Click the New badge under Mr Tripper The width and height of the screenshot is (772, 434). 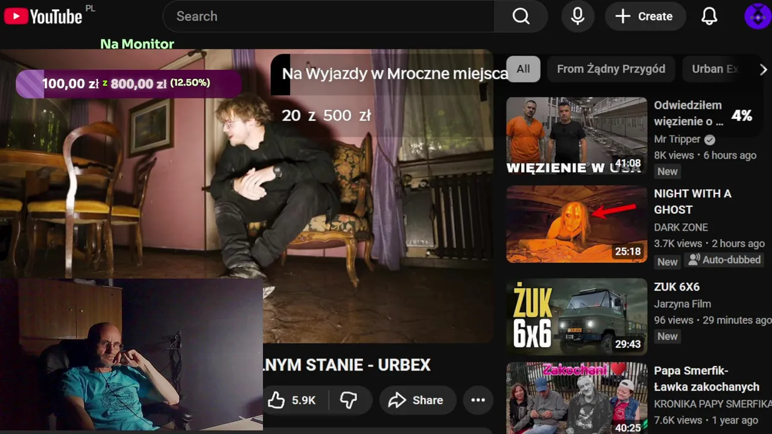667,171
